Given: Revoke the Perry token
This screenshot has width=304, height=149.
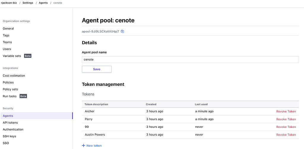Looking at the screenshot, I should pyautogui.click(x=286, y=119).
